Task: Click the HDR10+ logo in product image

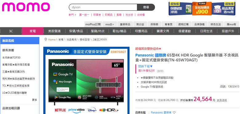Action: [109, 110]
